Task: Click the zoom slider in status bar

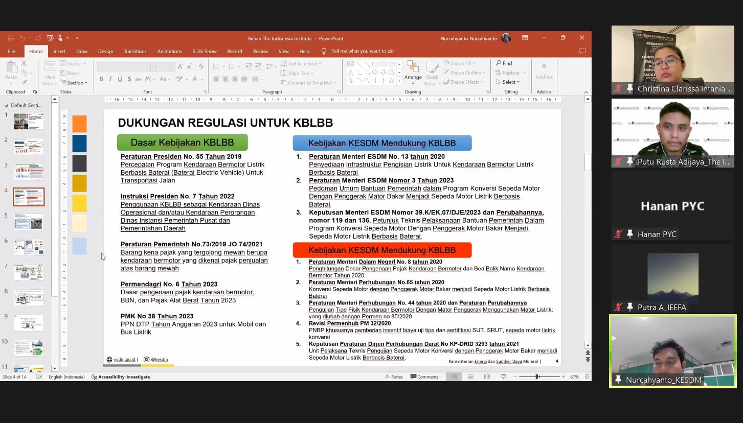Action: pyautogui.click(x=537, y=377)
